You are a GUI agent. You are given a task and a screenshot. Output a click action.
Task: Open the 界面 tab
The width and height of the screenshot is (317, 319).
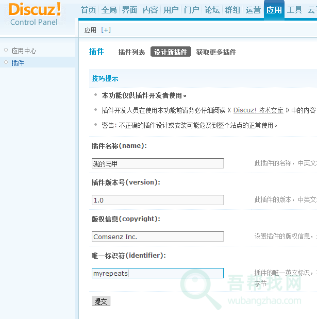129,10
